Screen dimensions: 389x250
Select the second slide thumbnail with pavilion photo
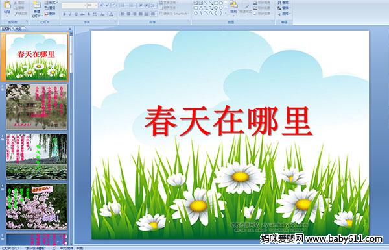(37, 106)
